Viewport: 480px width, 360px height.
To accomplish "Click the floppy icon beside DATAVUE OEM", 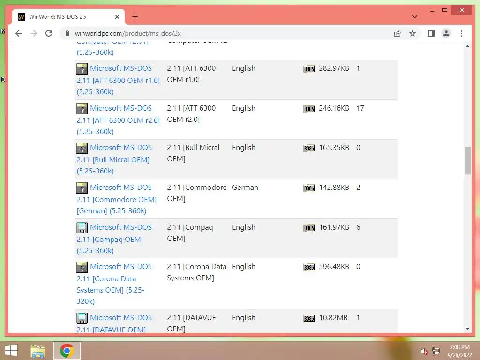I will [x=82, y=318].
